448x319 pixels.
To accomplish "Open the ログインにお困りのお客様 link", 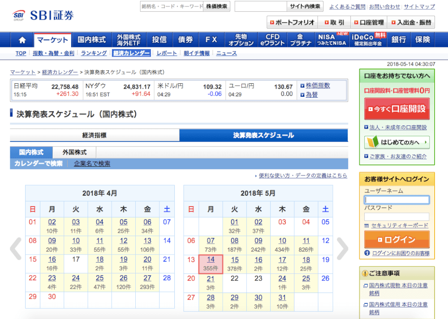I will [401, 253].
